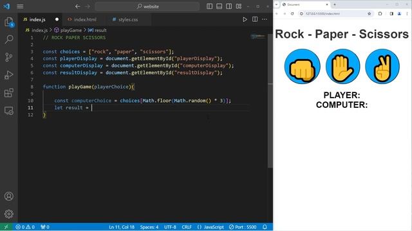
Task: Open a new browser tab
Action: (x=335, y=4)
